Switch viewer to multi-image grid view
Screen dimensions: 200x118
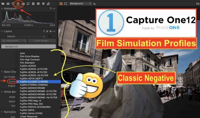(x=61, y=4)
